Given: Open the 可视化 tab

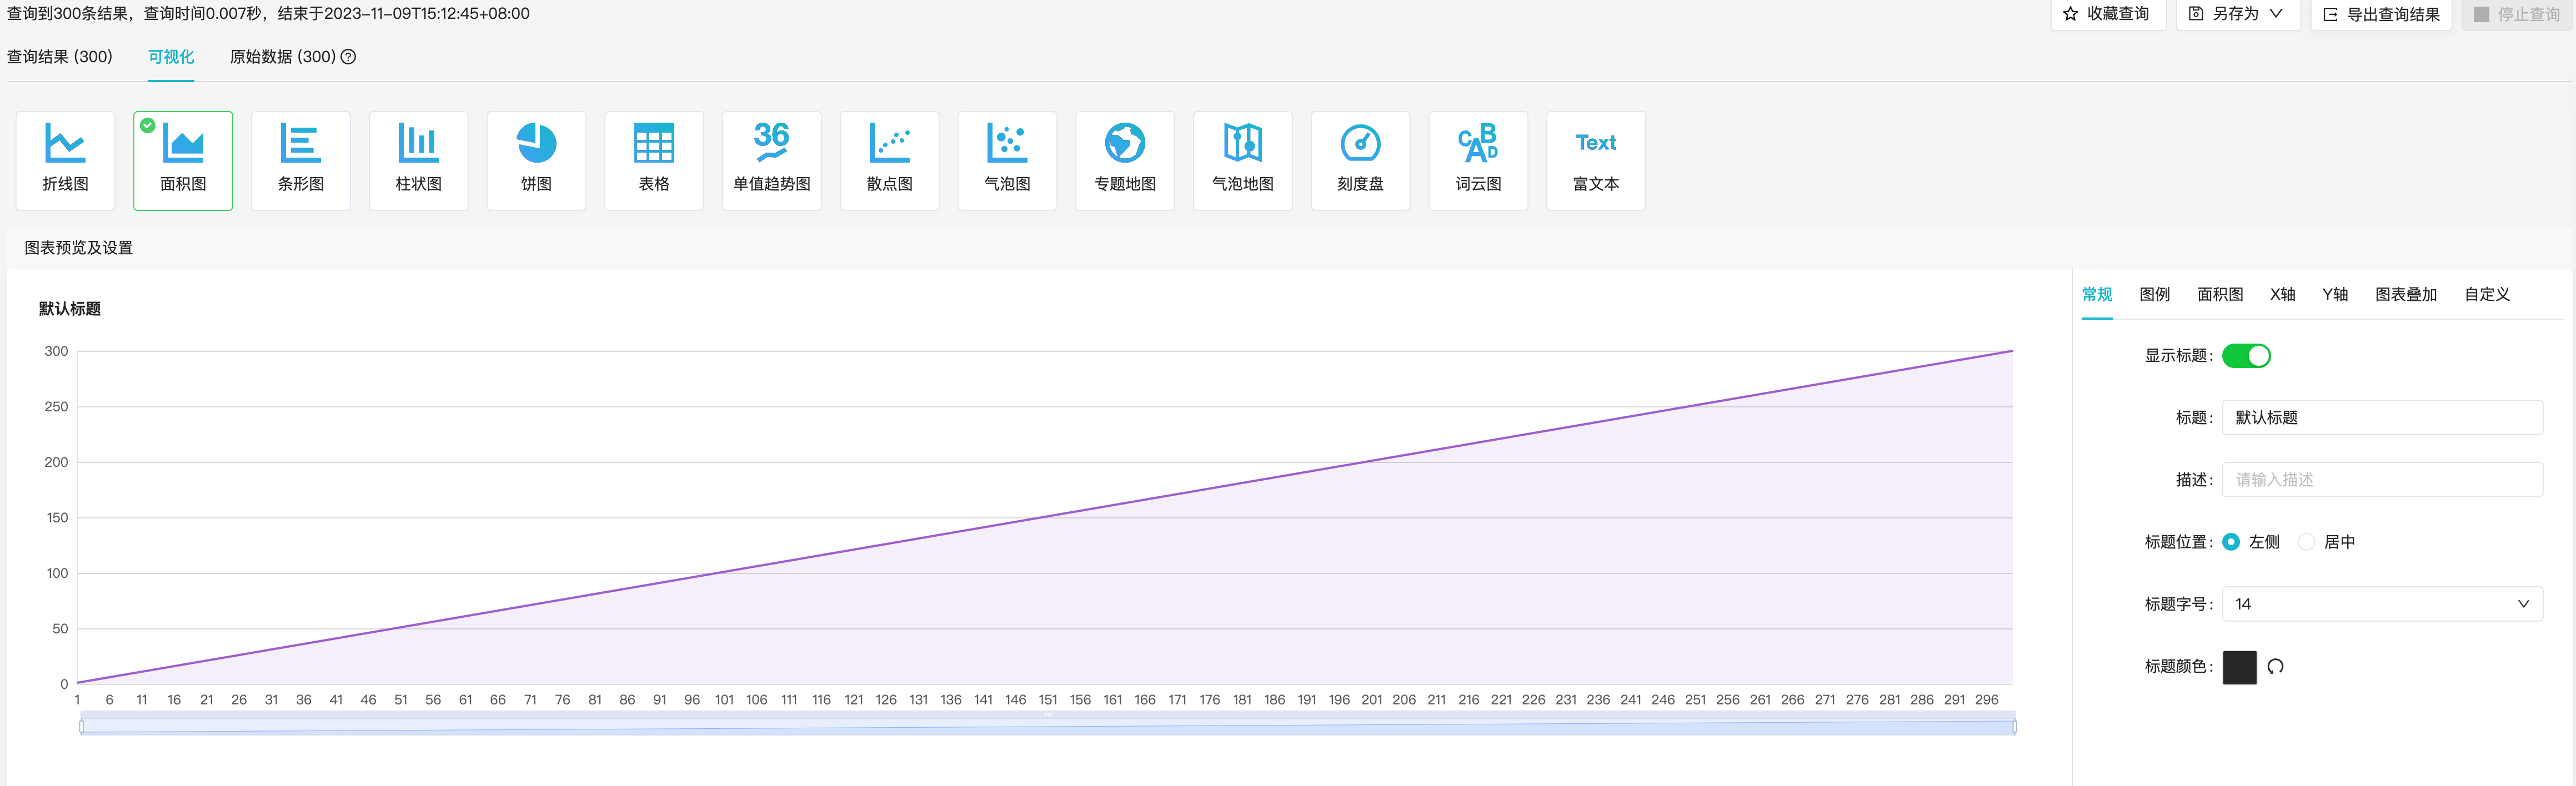Looking at the screenshot, I should [171, 57].
